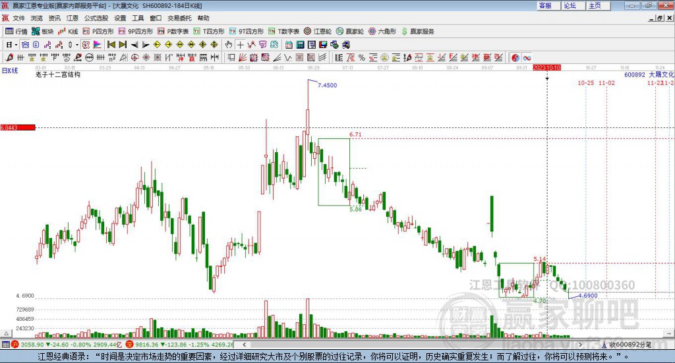Open the T四方形 time square tool

click(209, 32)
